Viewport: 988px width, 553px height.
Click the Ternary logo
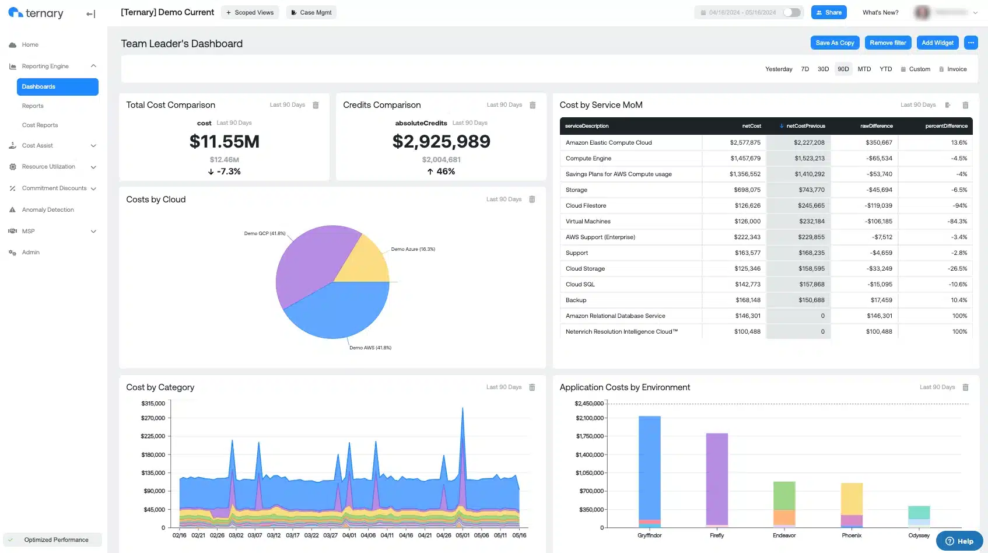click(36, 13)
